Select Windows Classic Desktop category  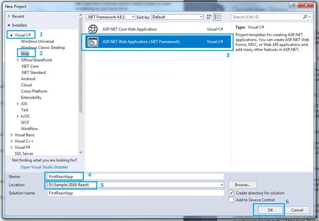[x=43, y=47]
